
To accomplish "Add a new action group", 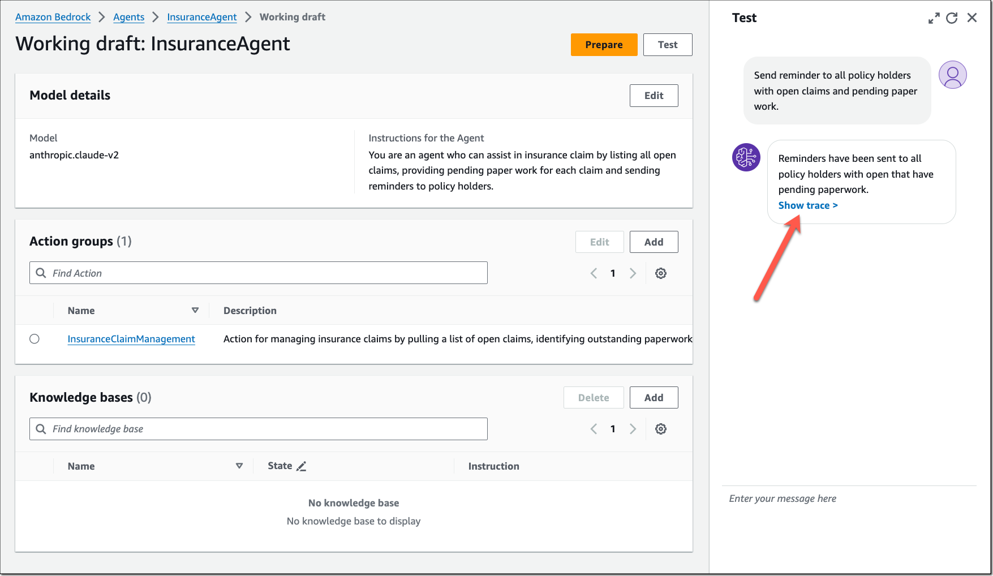I will [x=654, y=242].
